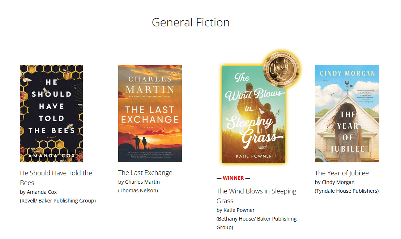Follow The Last Exchange title link
The height and width of the screenshot is (239, 401).
[x=145, y=173]
